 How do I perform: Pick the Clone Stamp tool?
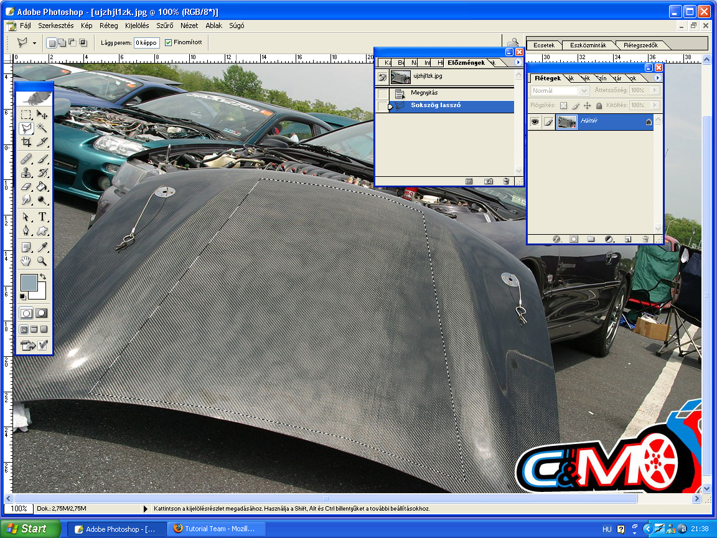tap(26, 172)
